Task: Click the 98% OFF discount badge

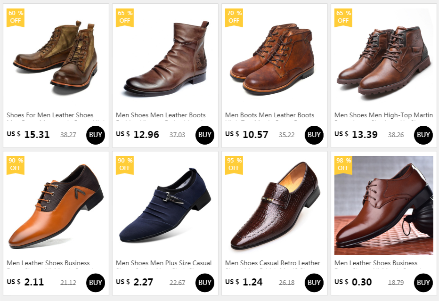Action: pos(343,164)
